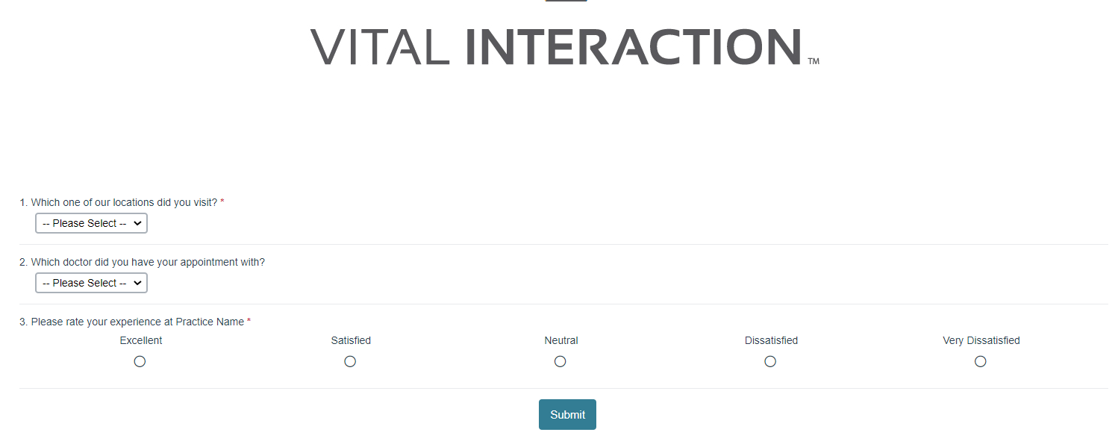Click the chevron on the locations dropdown

[137, 222]
